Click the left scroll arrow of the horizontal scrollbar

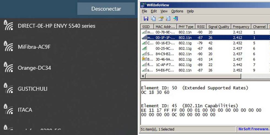coord(143,76)
